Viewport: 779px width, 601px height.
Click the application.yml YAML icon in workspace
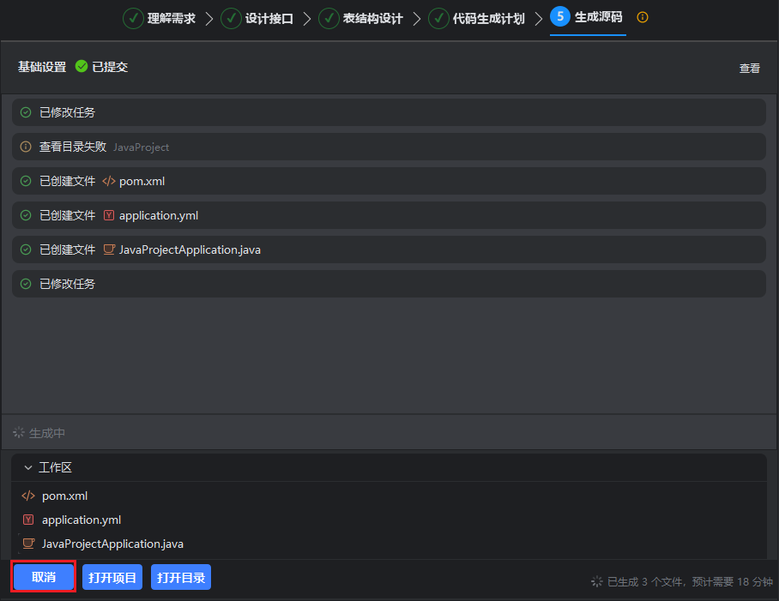pos(28,520)
